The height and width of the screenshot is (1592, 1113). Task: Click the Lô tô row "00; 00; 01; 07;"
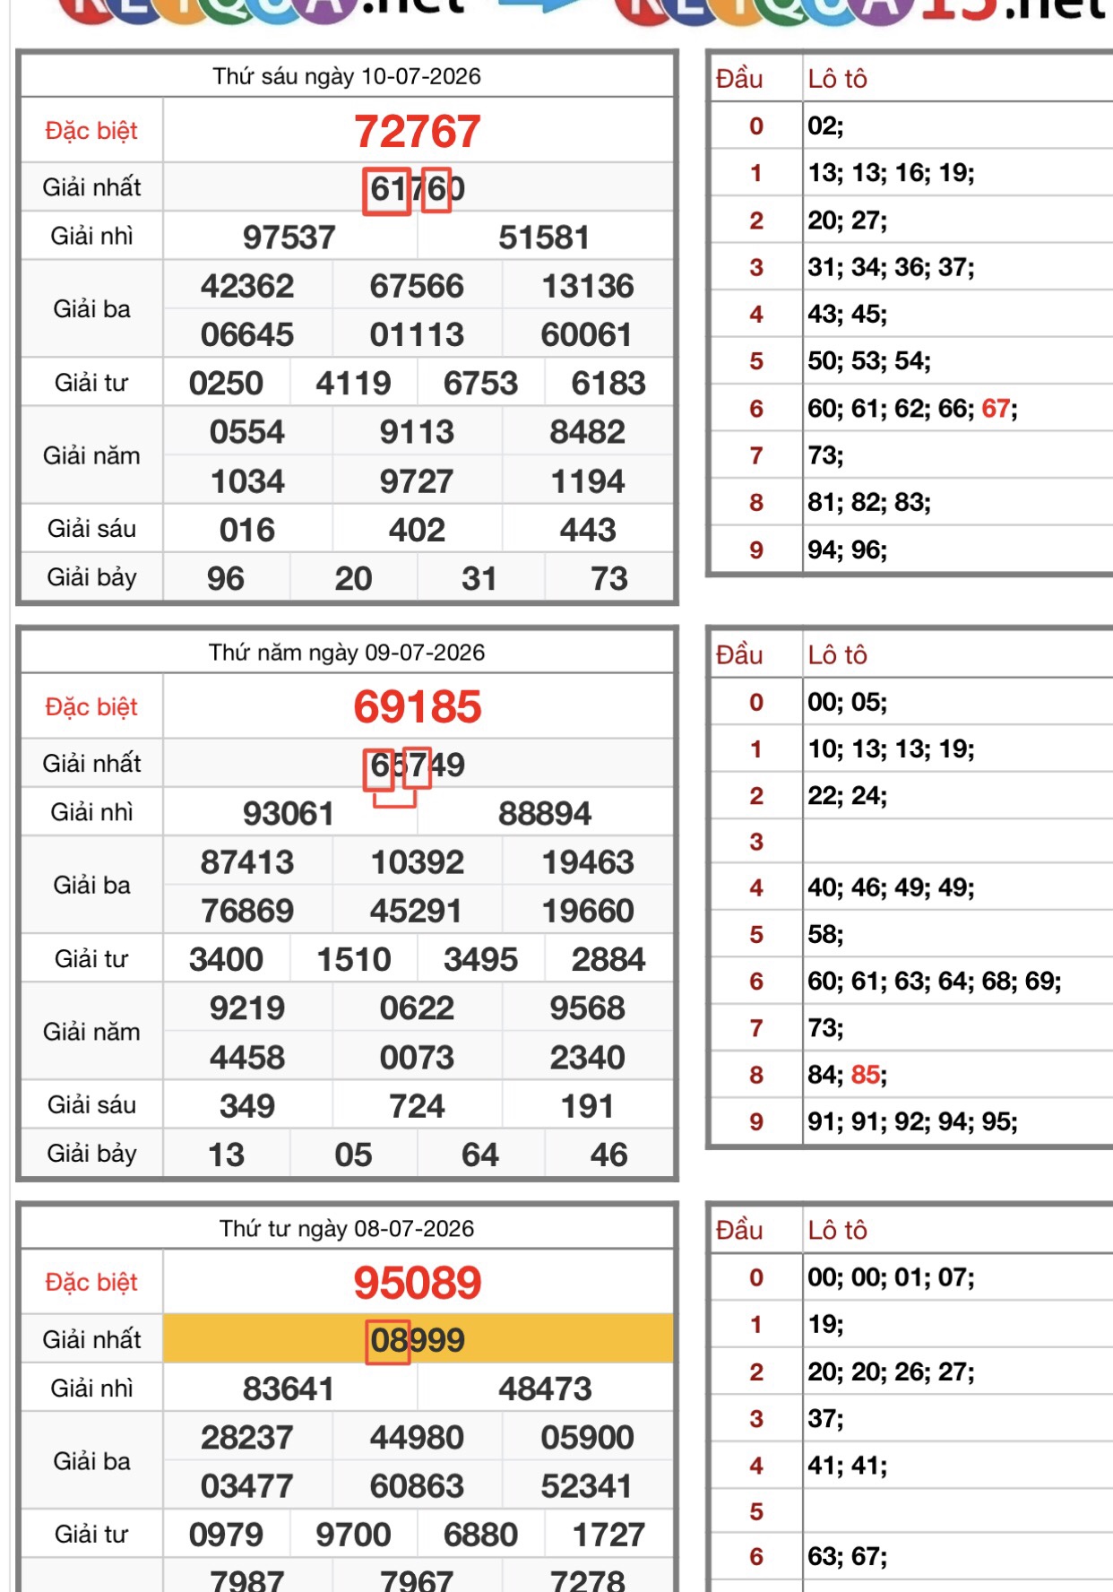point(891,1277)
